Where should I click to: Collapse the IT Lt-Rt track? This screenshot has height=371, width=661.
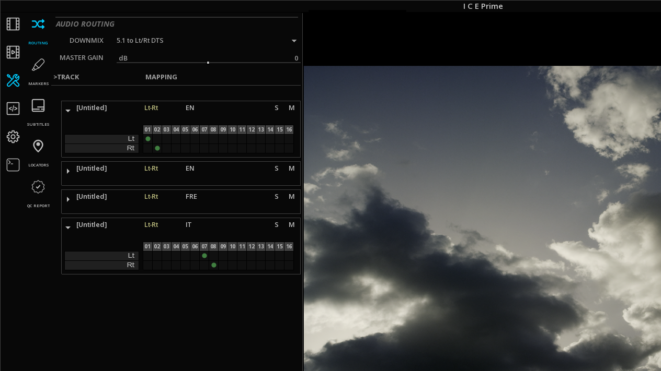[x=68, y=228]
